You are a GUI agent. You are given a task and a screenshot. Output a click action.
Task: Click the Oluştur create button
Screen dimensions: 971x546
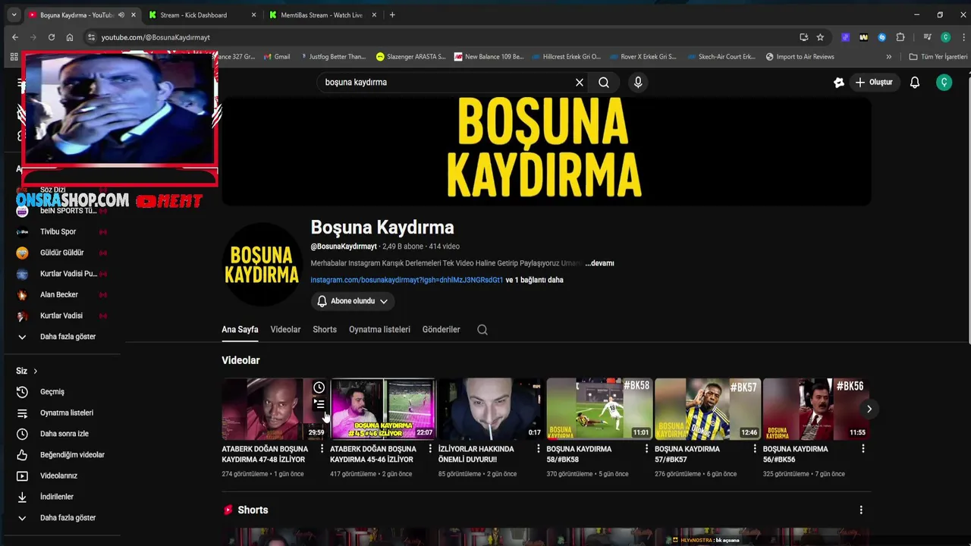(x=874, y=82)
